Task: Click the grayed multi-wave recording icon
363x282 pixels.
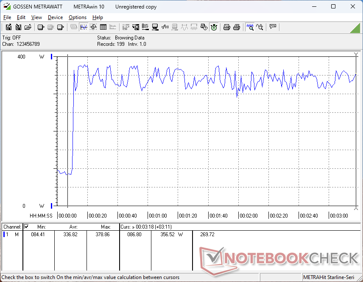Action: coord(194,27)
